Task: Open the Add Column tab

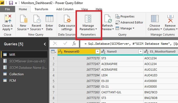Action: tap(65, 9)
